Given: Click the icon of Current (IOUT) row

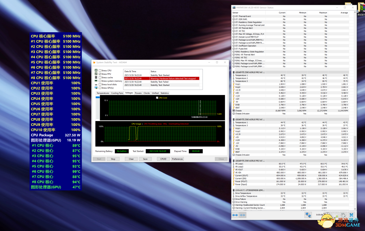Looking at the screenshot, I should coord(233,175).
